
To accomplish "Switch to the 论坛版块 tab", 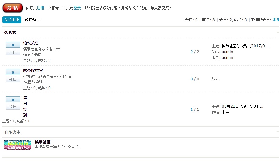I will point(12,20).
